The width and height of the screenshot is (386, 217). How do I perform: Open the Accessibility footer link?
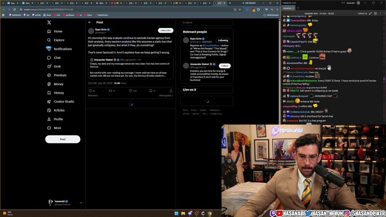point(215,110)
